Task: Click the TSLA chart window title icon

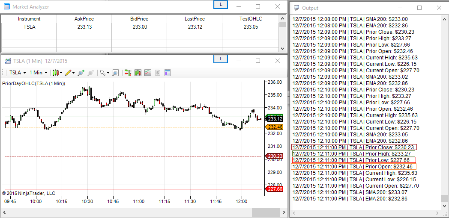Action: [x=7, y=61]
